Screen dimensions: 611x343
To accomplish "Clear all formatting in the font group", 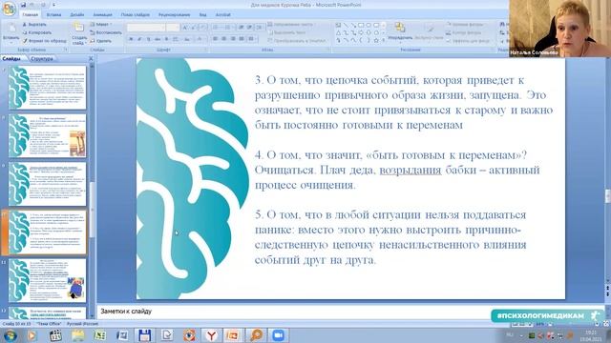I will point(203,28).
